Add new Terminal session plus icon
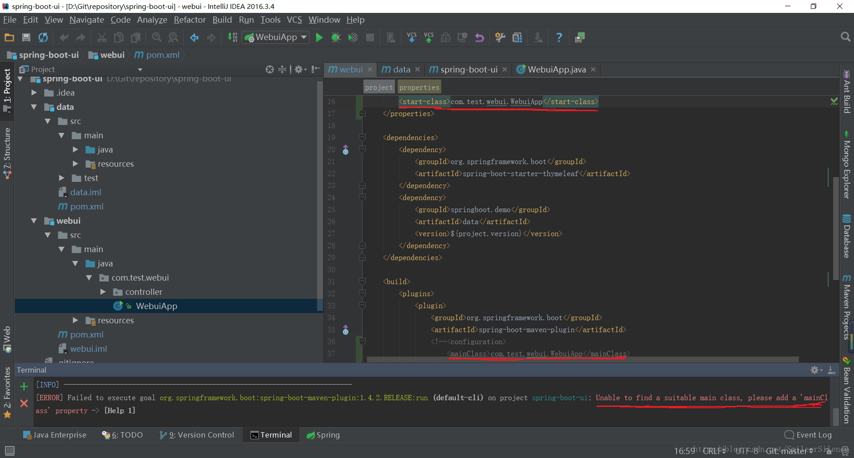 [x=24, y=386]
